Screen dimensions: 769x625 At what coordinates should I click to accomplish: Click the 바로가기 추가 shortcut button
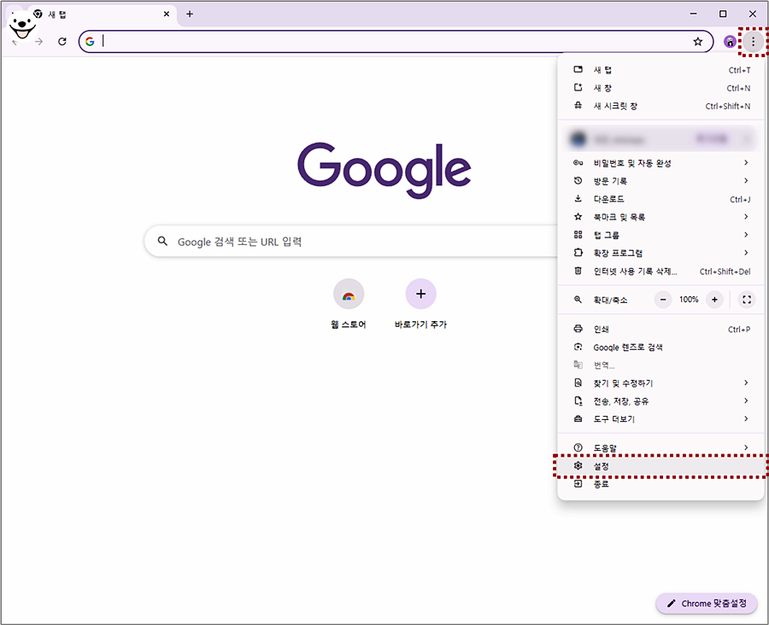(x=420, y=304)
